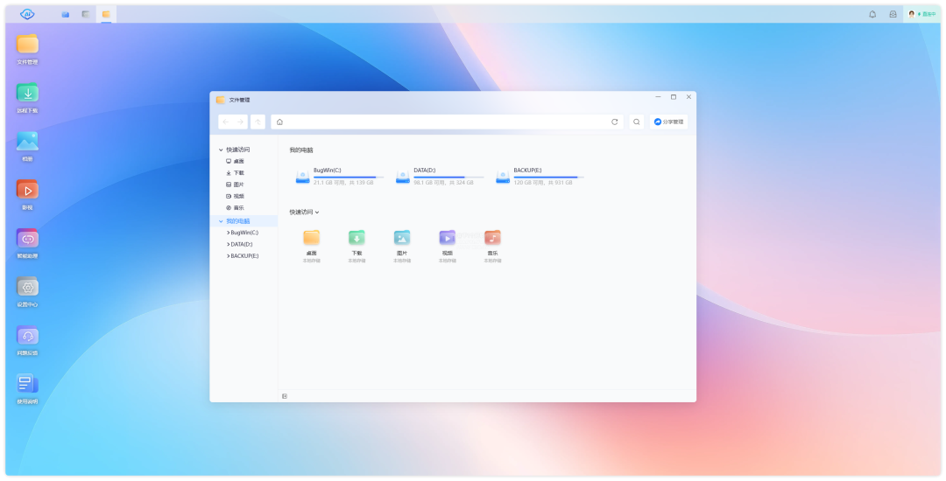Open the 分享管理 share management button

point(668,122)
